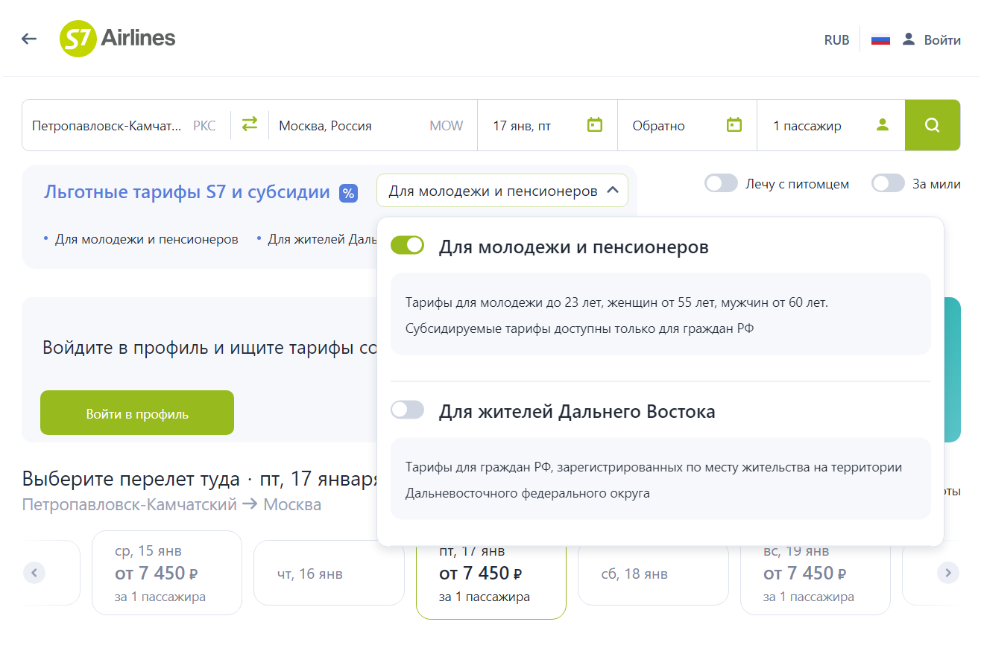
Task: Click the Льготные тарифы S7 и субсидии heading
Action: click(x=187, y=192)
